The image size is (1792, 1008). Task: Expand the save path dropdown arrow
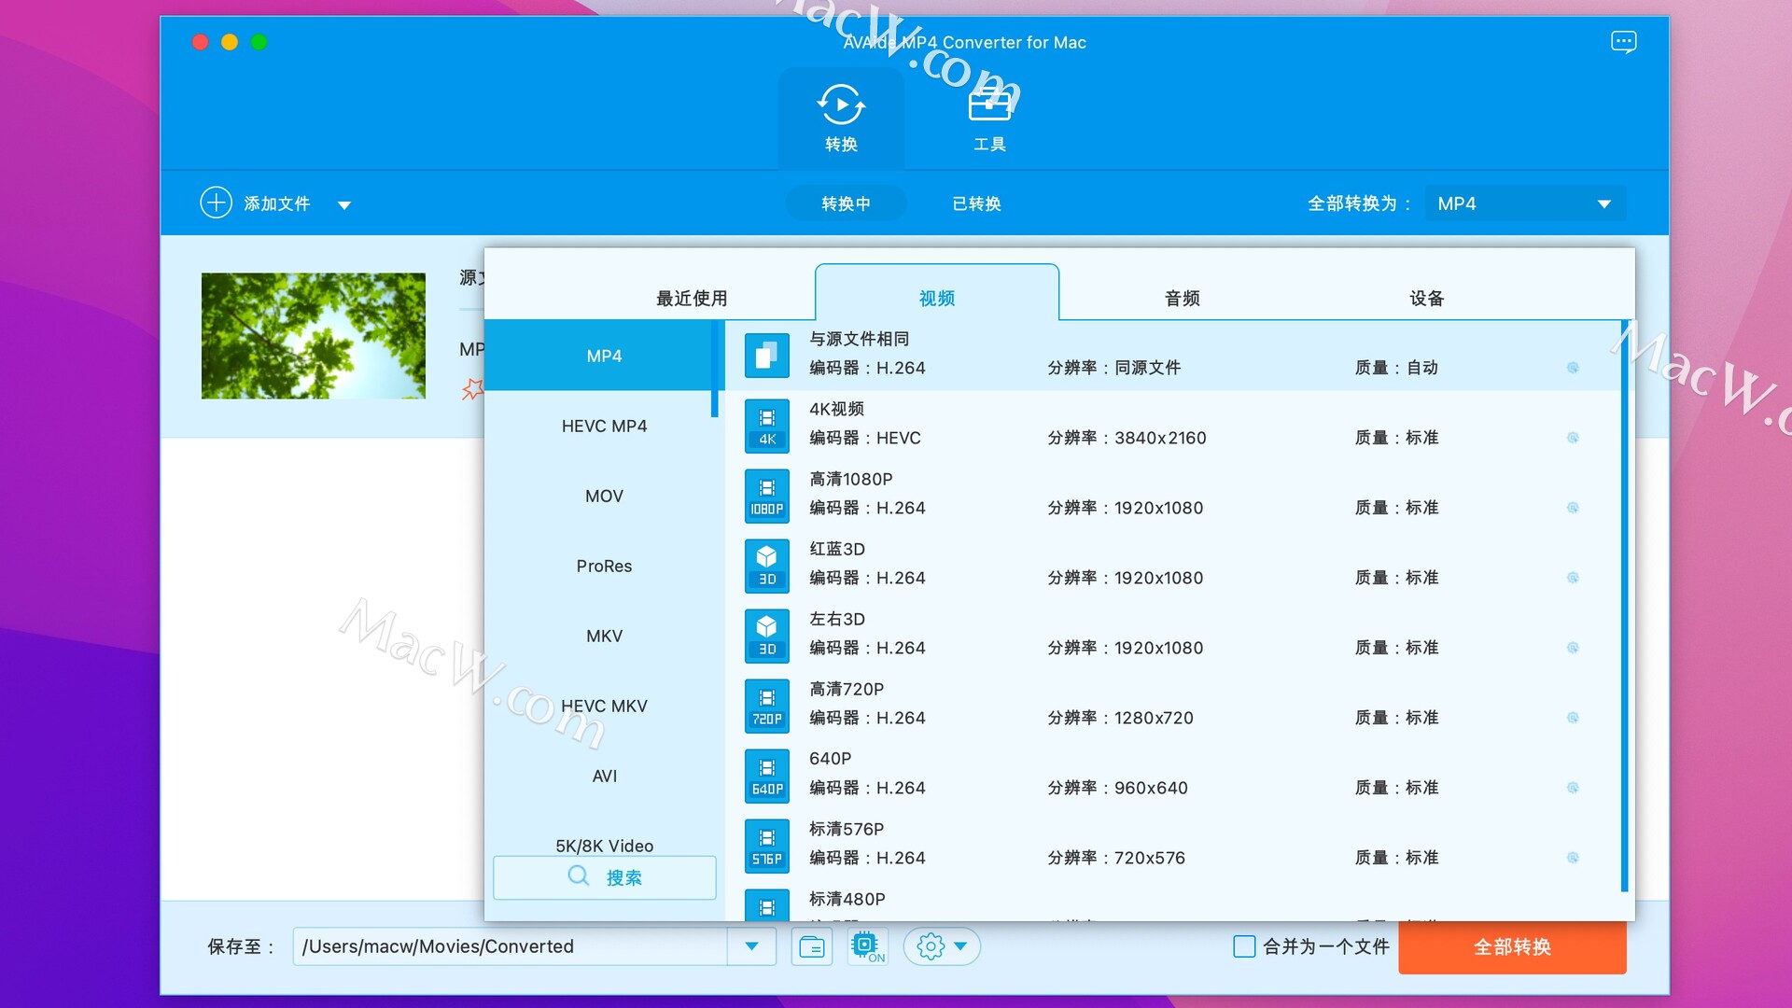point(751,946)
